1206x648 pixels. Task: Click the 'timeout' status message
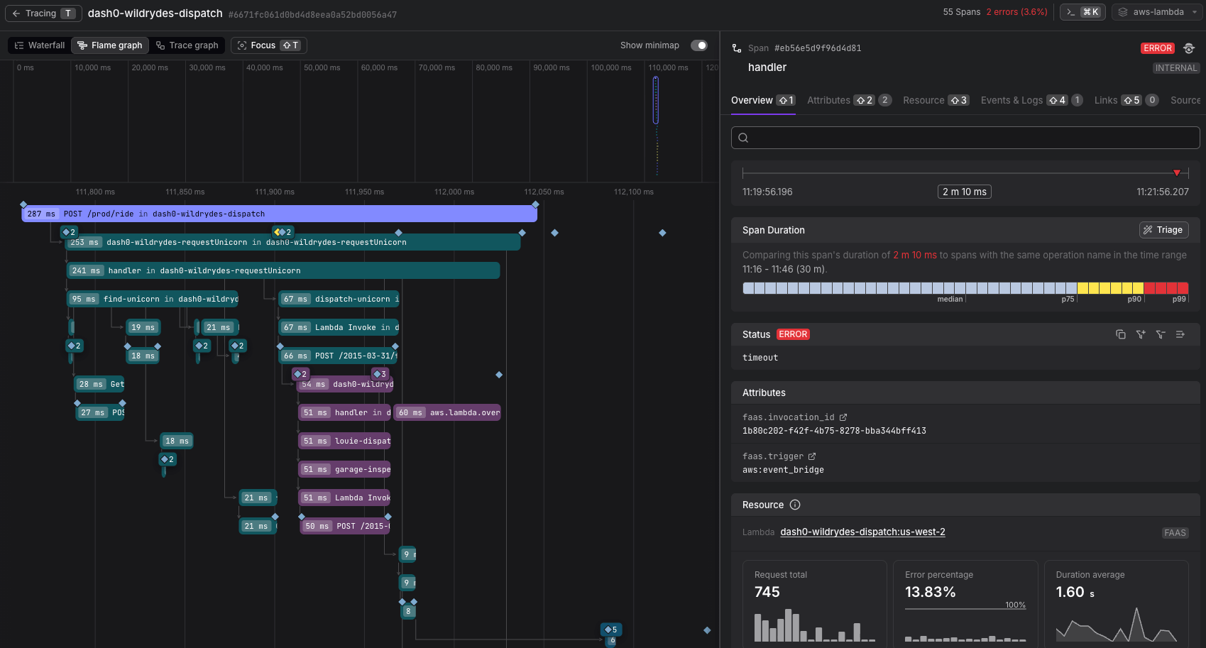tap(760, 358)
